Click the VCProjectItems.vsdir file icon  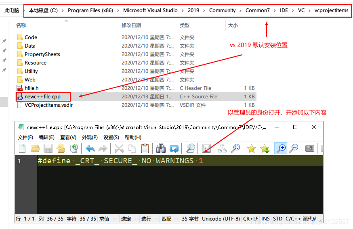point(20,105)
